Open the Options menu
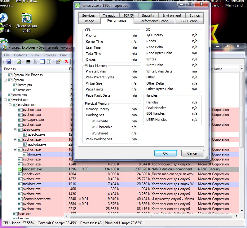Image resolution: width=247 pixels, height=228 pixels. 20,55
